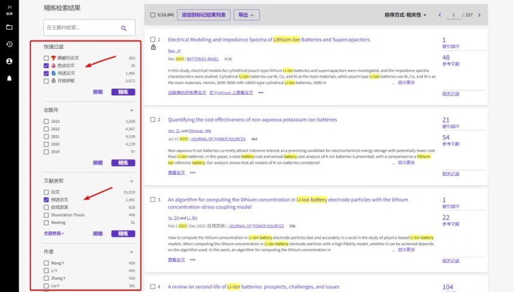Image resolution: width=514 pixels, height=292 pixels.
Task: Select result 3 checkbox
Action: tap(153, 200)
